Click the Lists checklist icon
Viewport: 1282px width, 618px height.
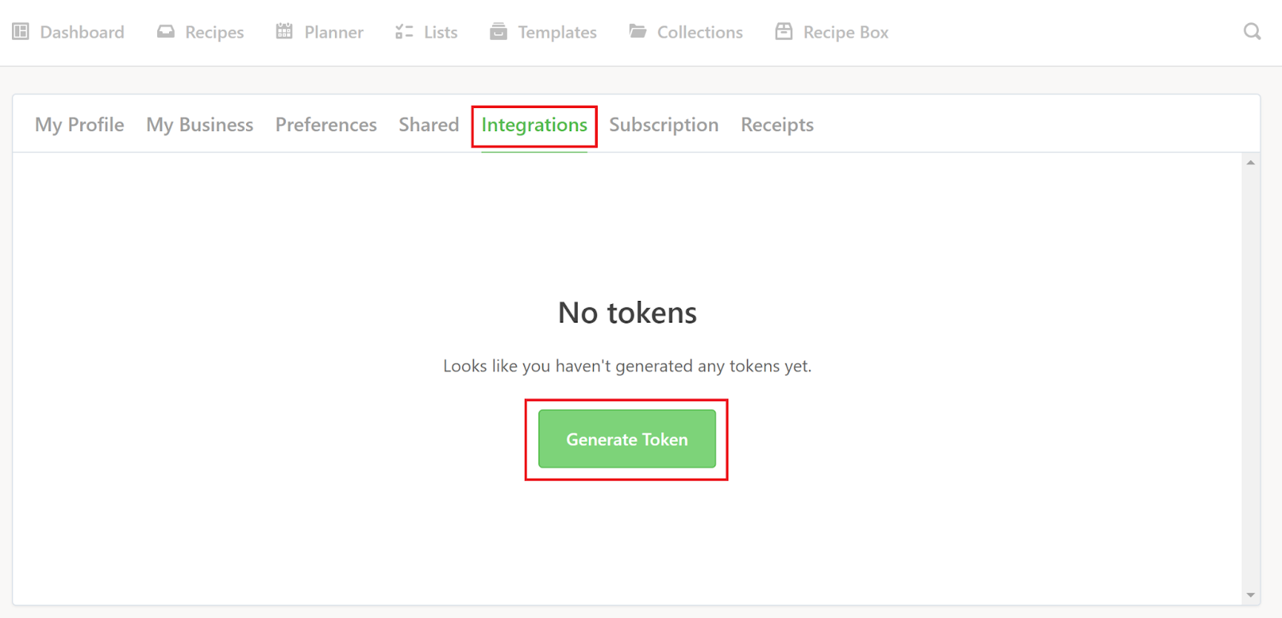[x=404, y=32]
